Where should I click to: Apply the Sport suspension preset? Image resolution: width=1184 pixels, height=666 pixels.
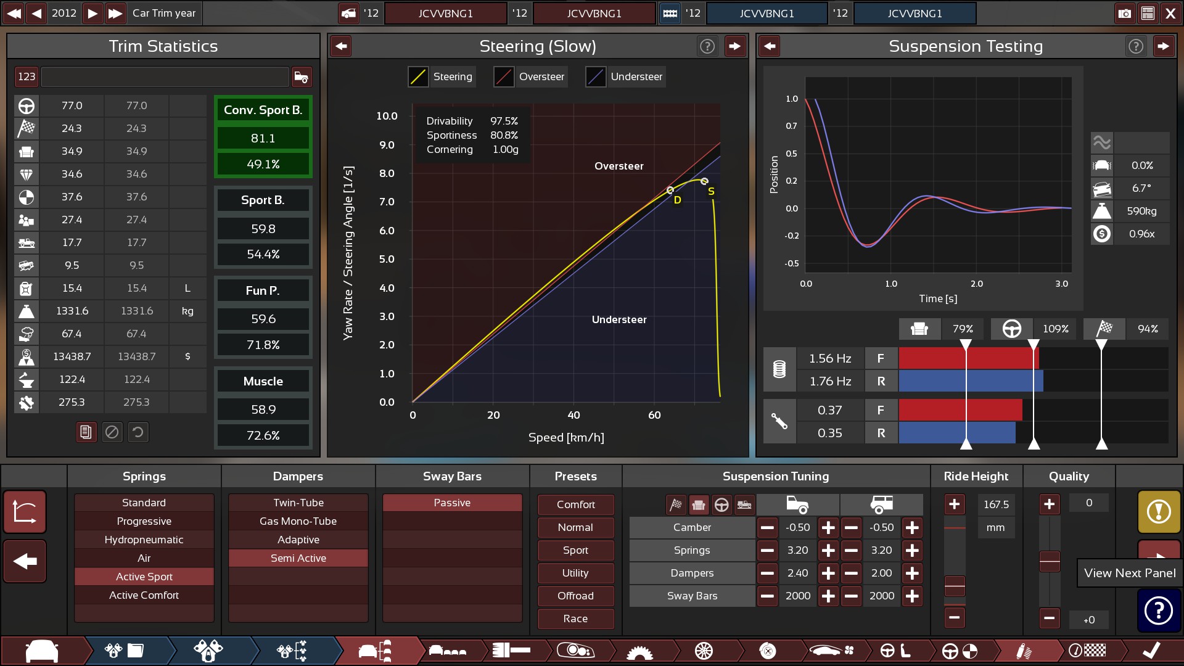[575, 550]
